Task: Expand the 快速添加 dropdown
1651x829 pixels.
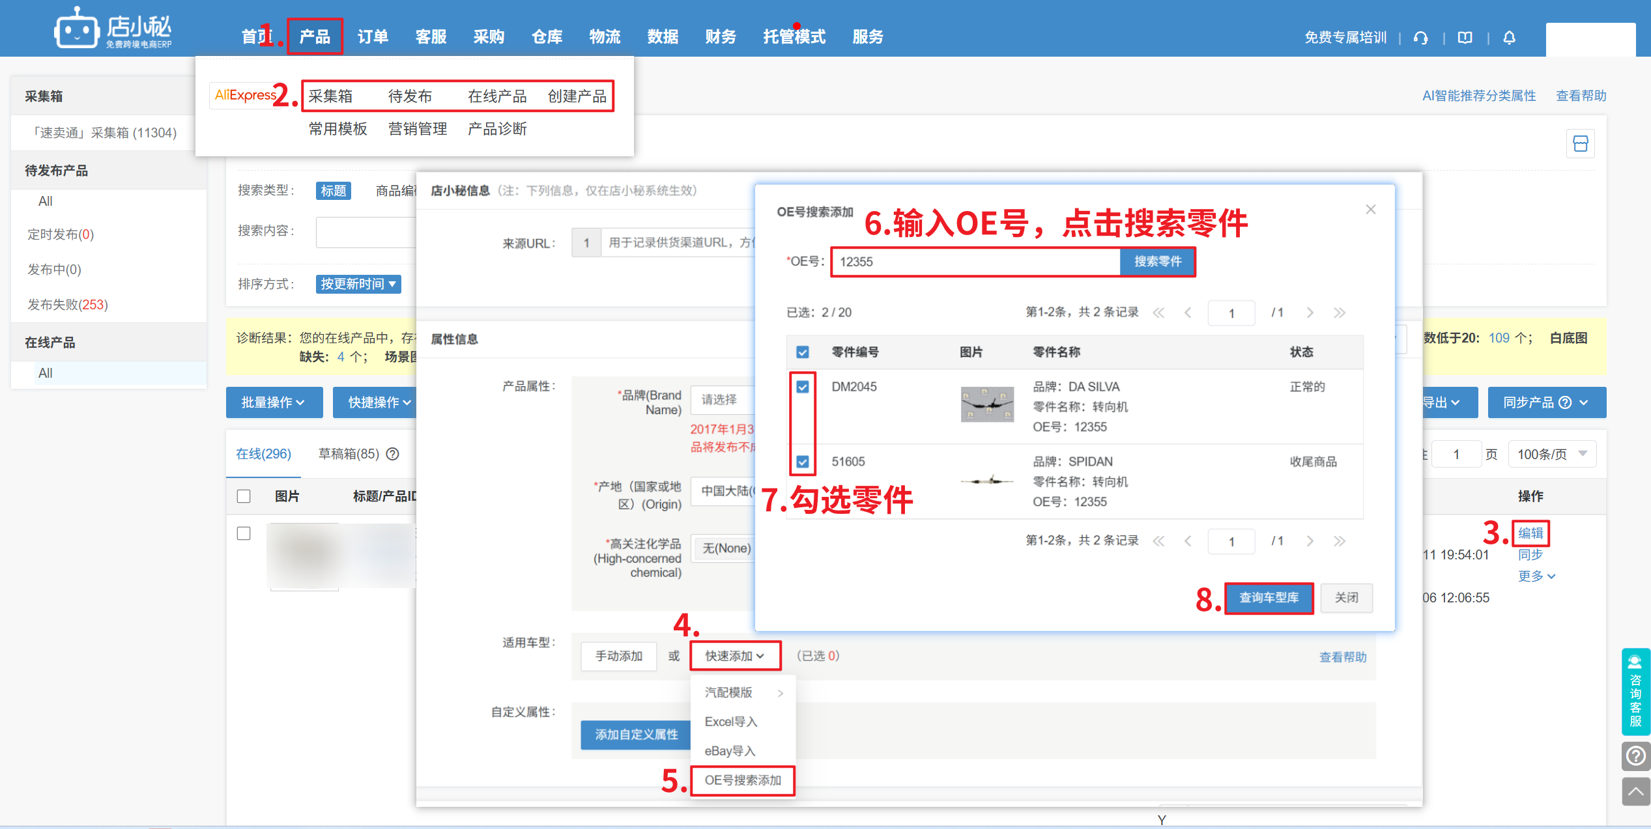Action: [735, 656]
